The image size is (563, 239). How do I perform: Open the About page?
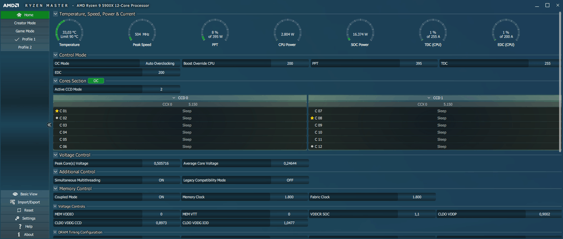point(25,234)
